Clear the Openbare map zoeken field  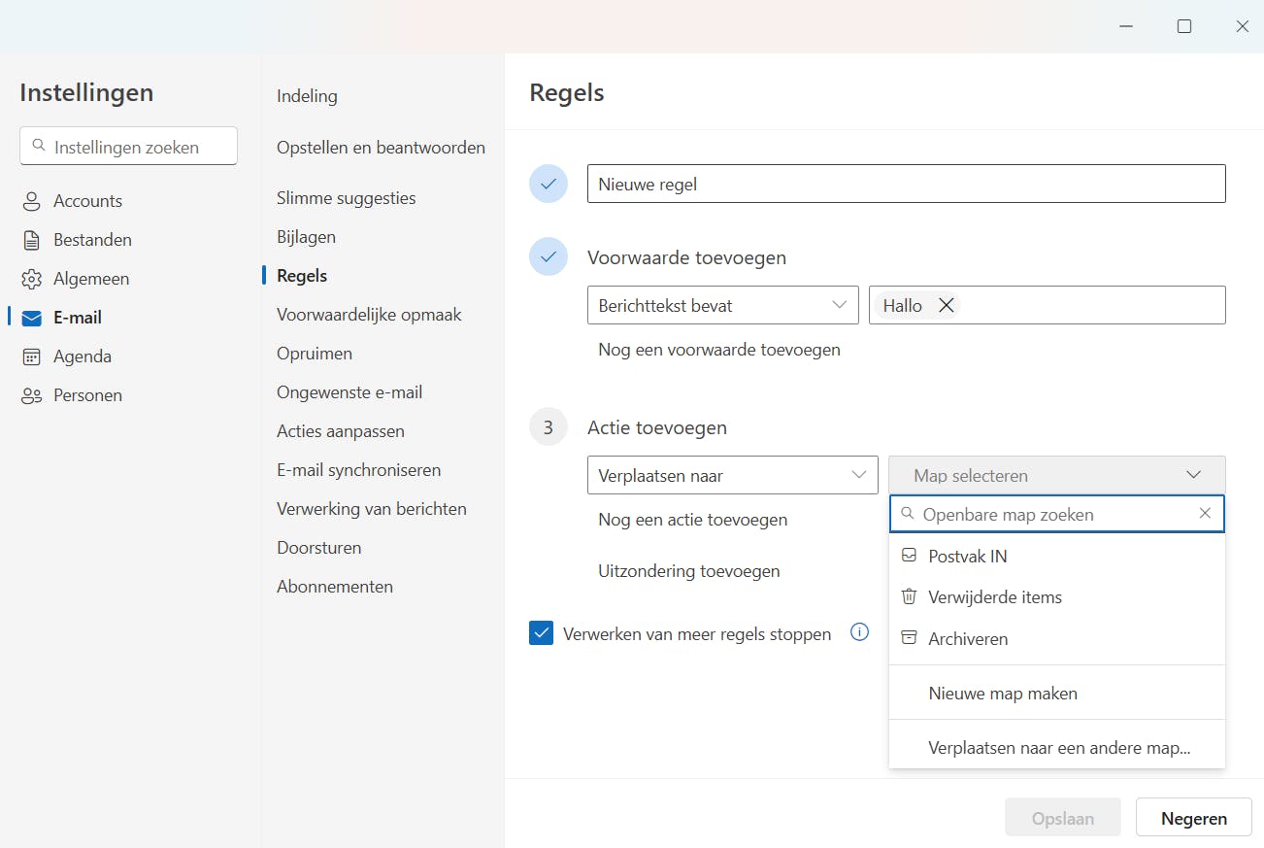[x=1205, y=514]
